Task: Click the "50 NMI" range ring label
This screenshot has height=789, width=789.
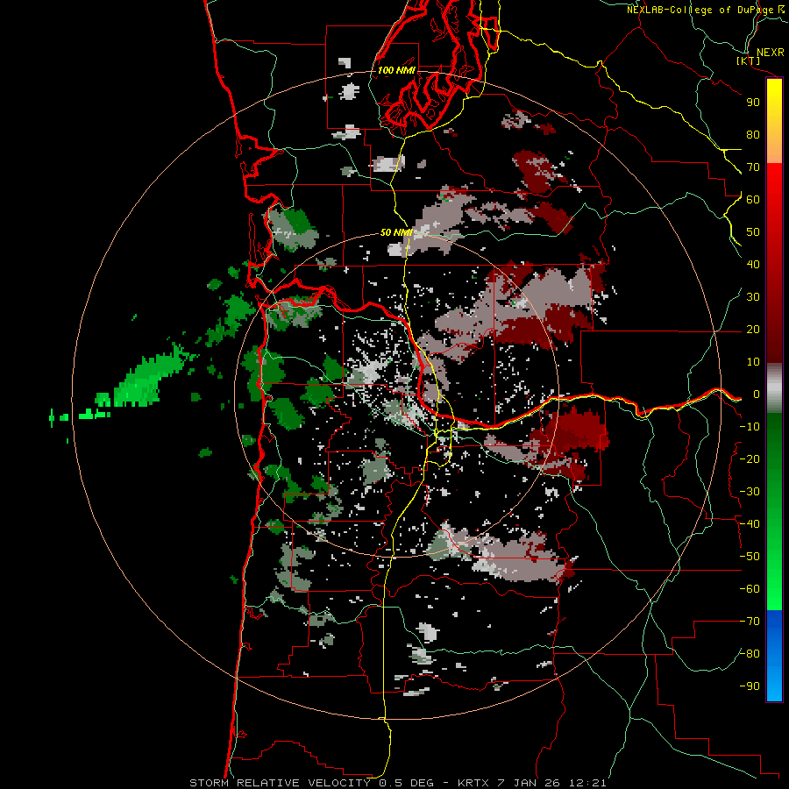Action: click(396, 232)
